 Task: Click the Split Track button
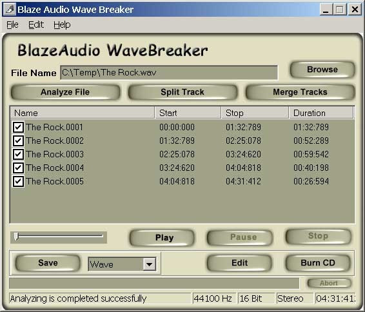[x=182, y=92]
